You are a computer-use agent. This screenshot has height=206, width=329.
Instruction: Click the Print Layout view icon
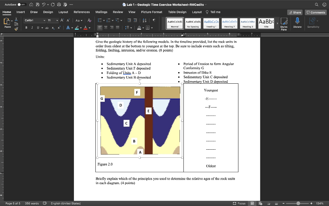[x=253, y=203]
